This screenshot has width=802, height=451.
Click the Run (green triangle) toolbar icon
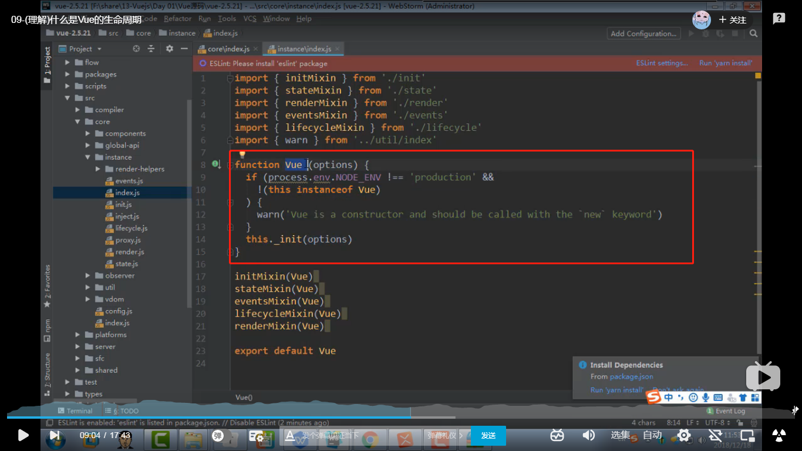coord(692,33)
